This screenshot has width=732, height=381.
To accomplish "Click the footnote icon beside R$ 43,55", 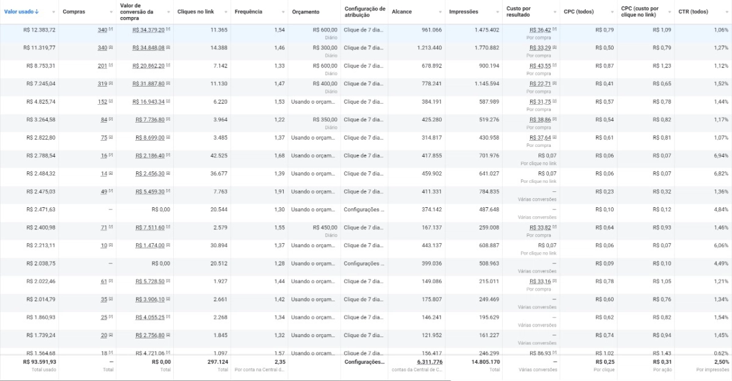I will tap(555, 65).
